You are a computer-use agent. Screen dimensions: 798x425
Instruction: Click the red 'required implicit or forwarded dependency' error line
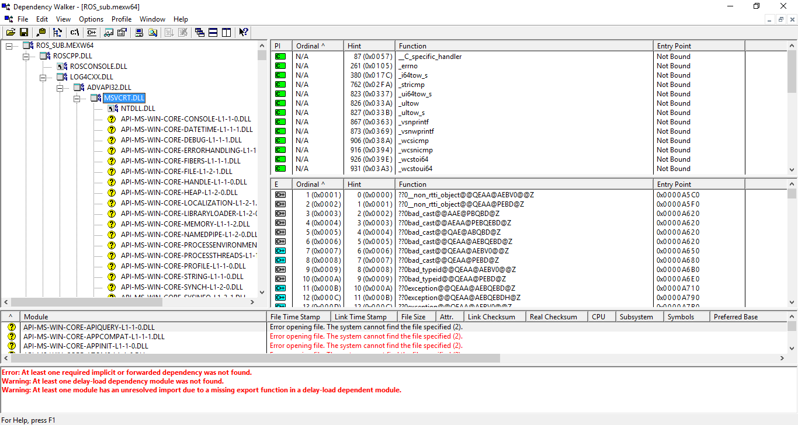tap(127, 372)
